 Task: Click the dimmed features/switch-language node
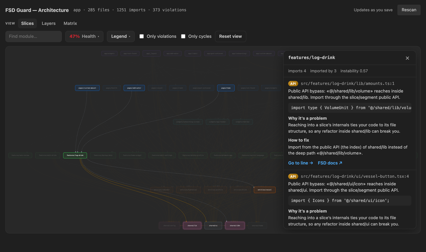253,155
